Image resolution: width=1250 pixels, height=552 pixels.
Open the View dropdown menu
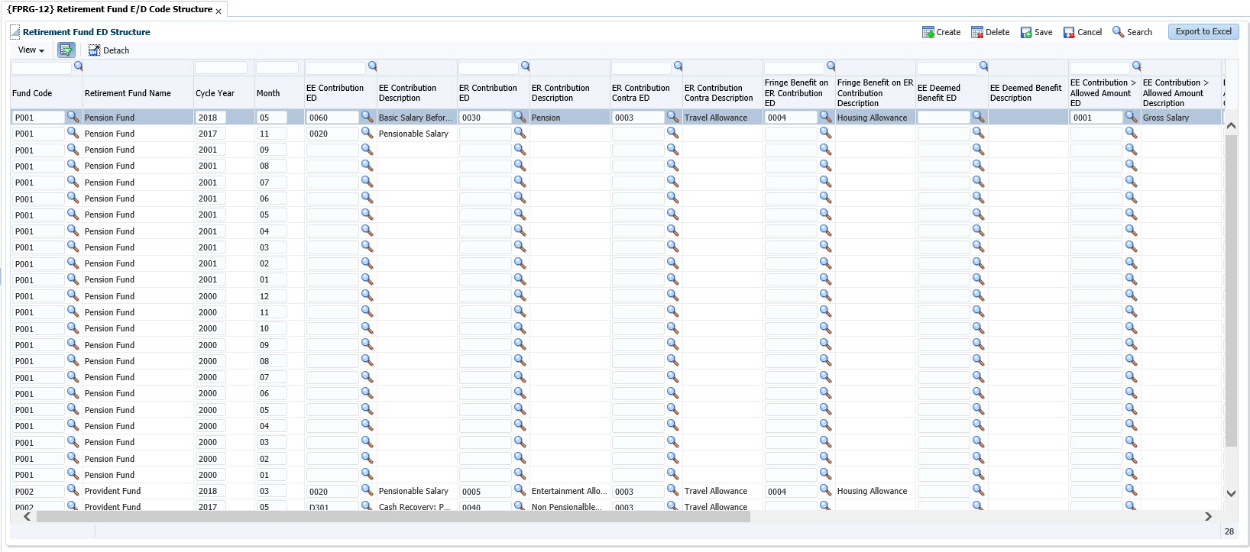coord(31,50)
